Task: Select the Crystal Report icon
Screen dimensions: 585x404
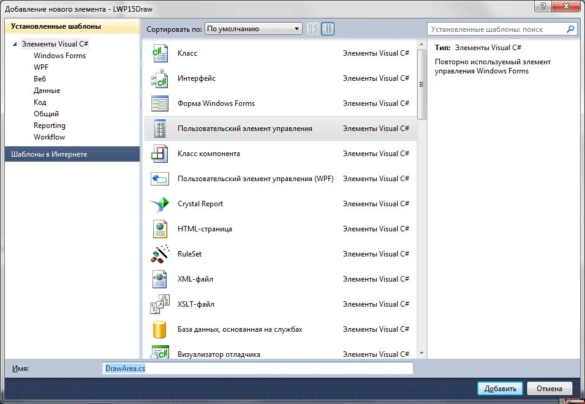Action: tap(160, 204)
